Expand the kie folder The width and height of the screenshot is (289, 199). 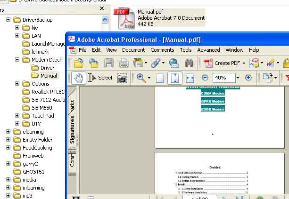click(17, 28)
